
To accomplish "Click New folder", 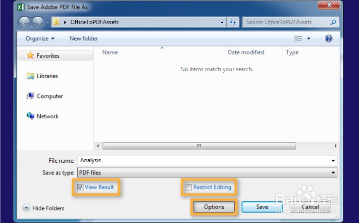I will pyautogui.click(x=83, y=39).
